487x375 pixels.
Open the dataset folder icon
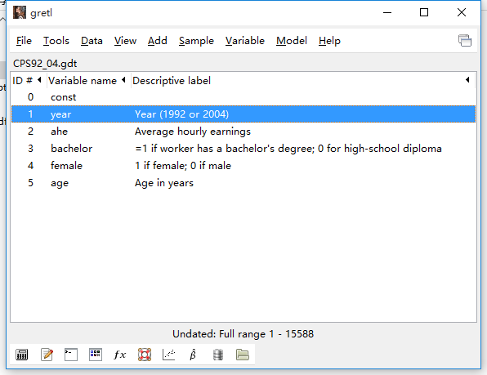(x=242, y=355)
